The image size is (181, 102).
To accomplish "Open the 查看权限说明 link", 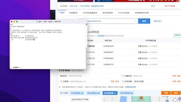I will [x=131, y=87].
